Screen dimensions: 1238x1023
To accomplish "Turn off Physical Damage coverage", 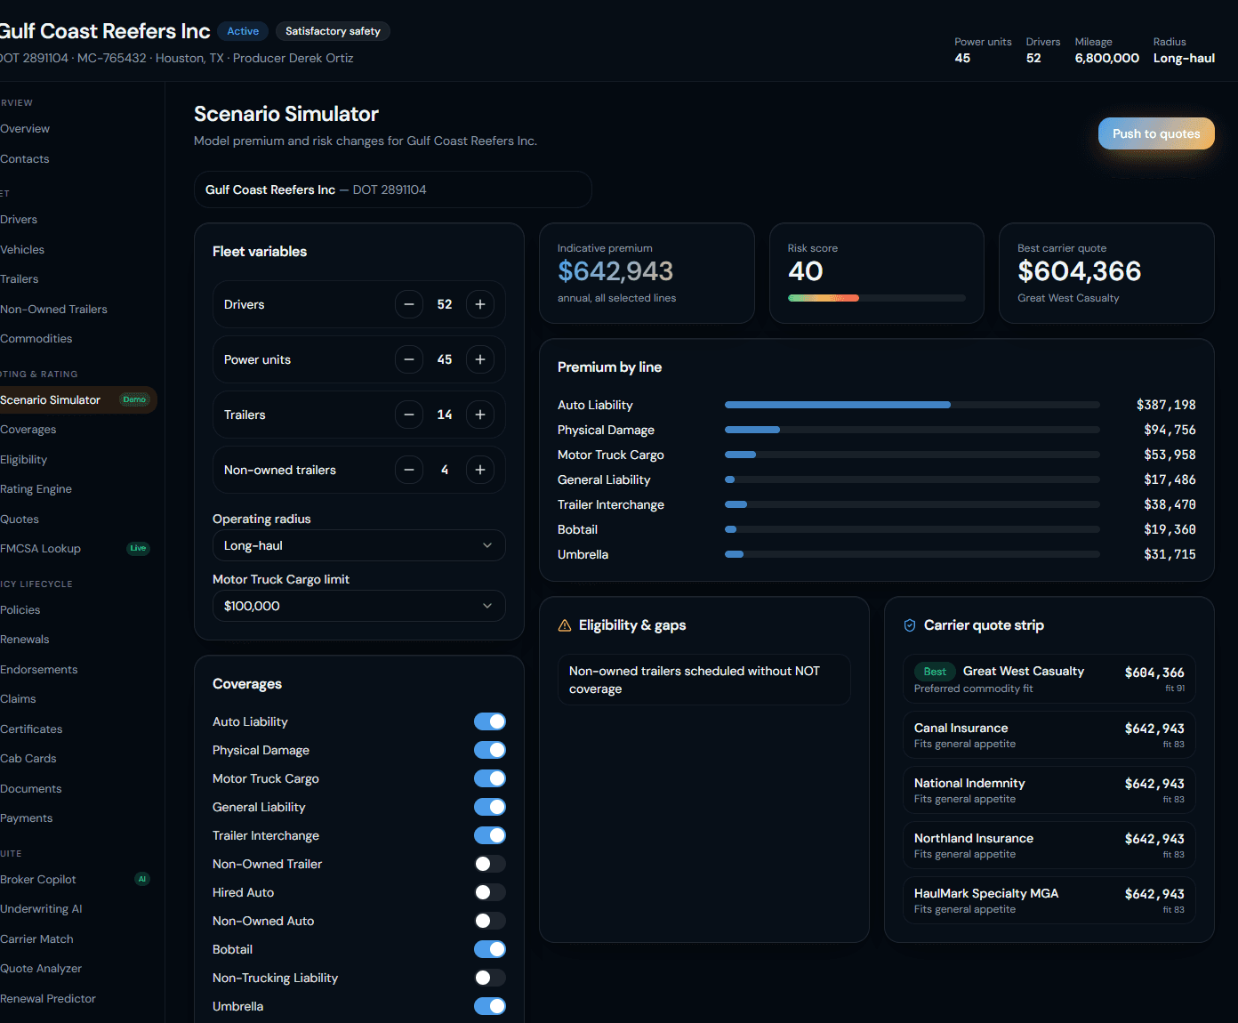I will pyautogui.click(x=490, y=750).
